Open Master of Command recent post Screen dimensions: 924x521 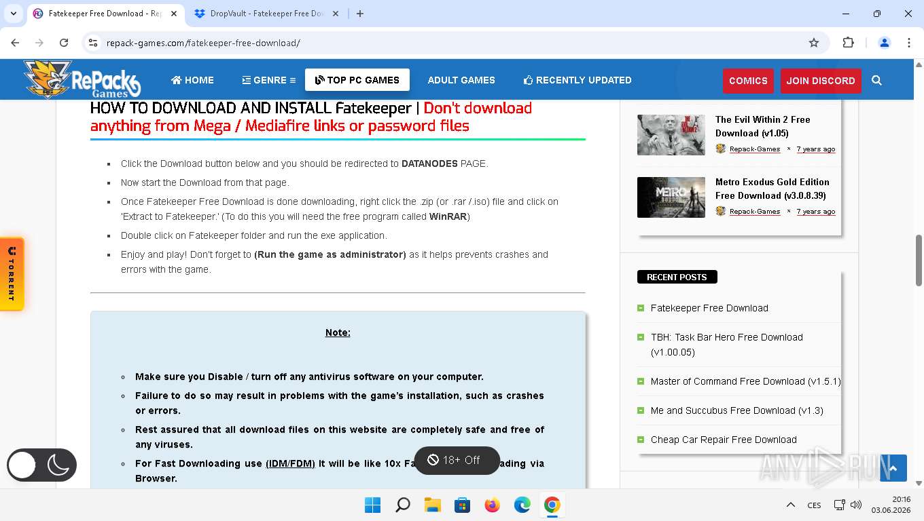pyautogui.click(x=745, y=381)
